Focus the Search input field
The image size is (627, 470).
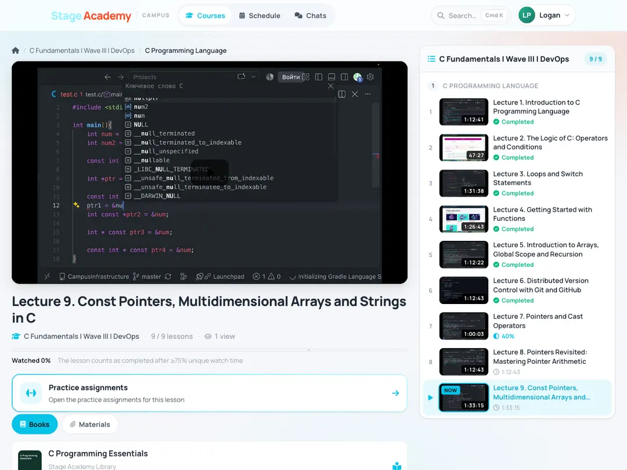462,16
